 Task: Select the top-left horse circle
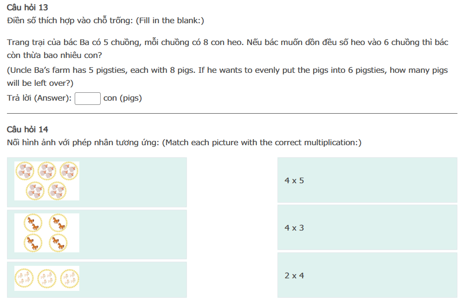tap(33, 223)
